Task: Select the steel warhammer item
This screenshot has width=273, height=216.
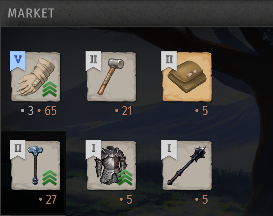Action: point(36,166)
